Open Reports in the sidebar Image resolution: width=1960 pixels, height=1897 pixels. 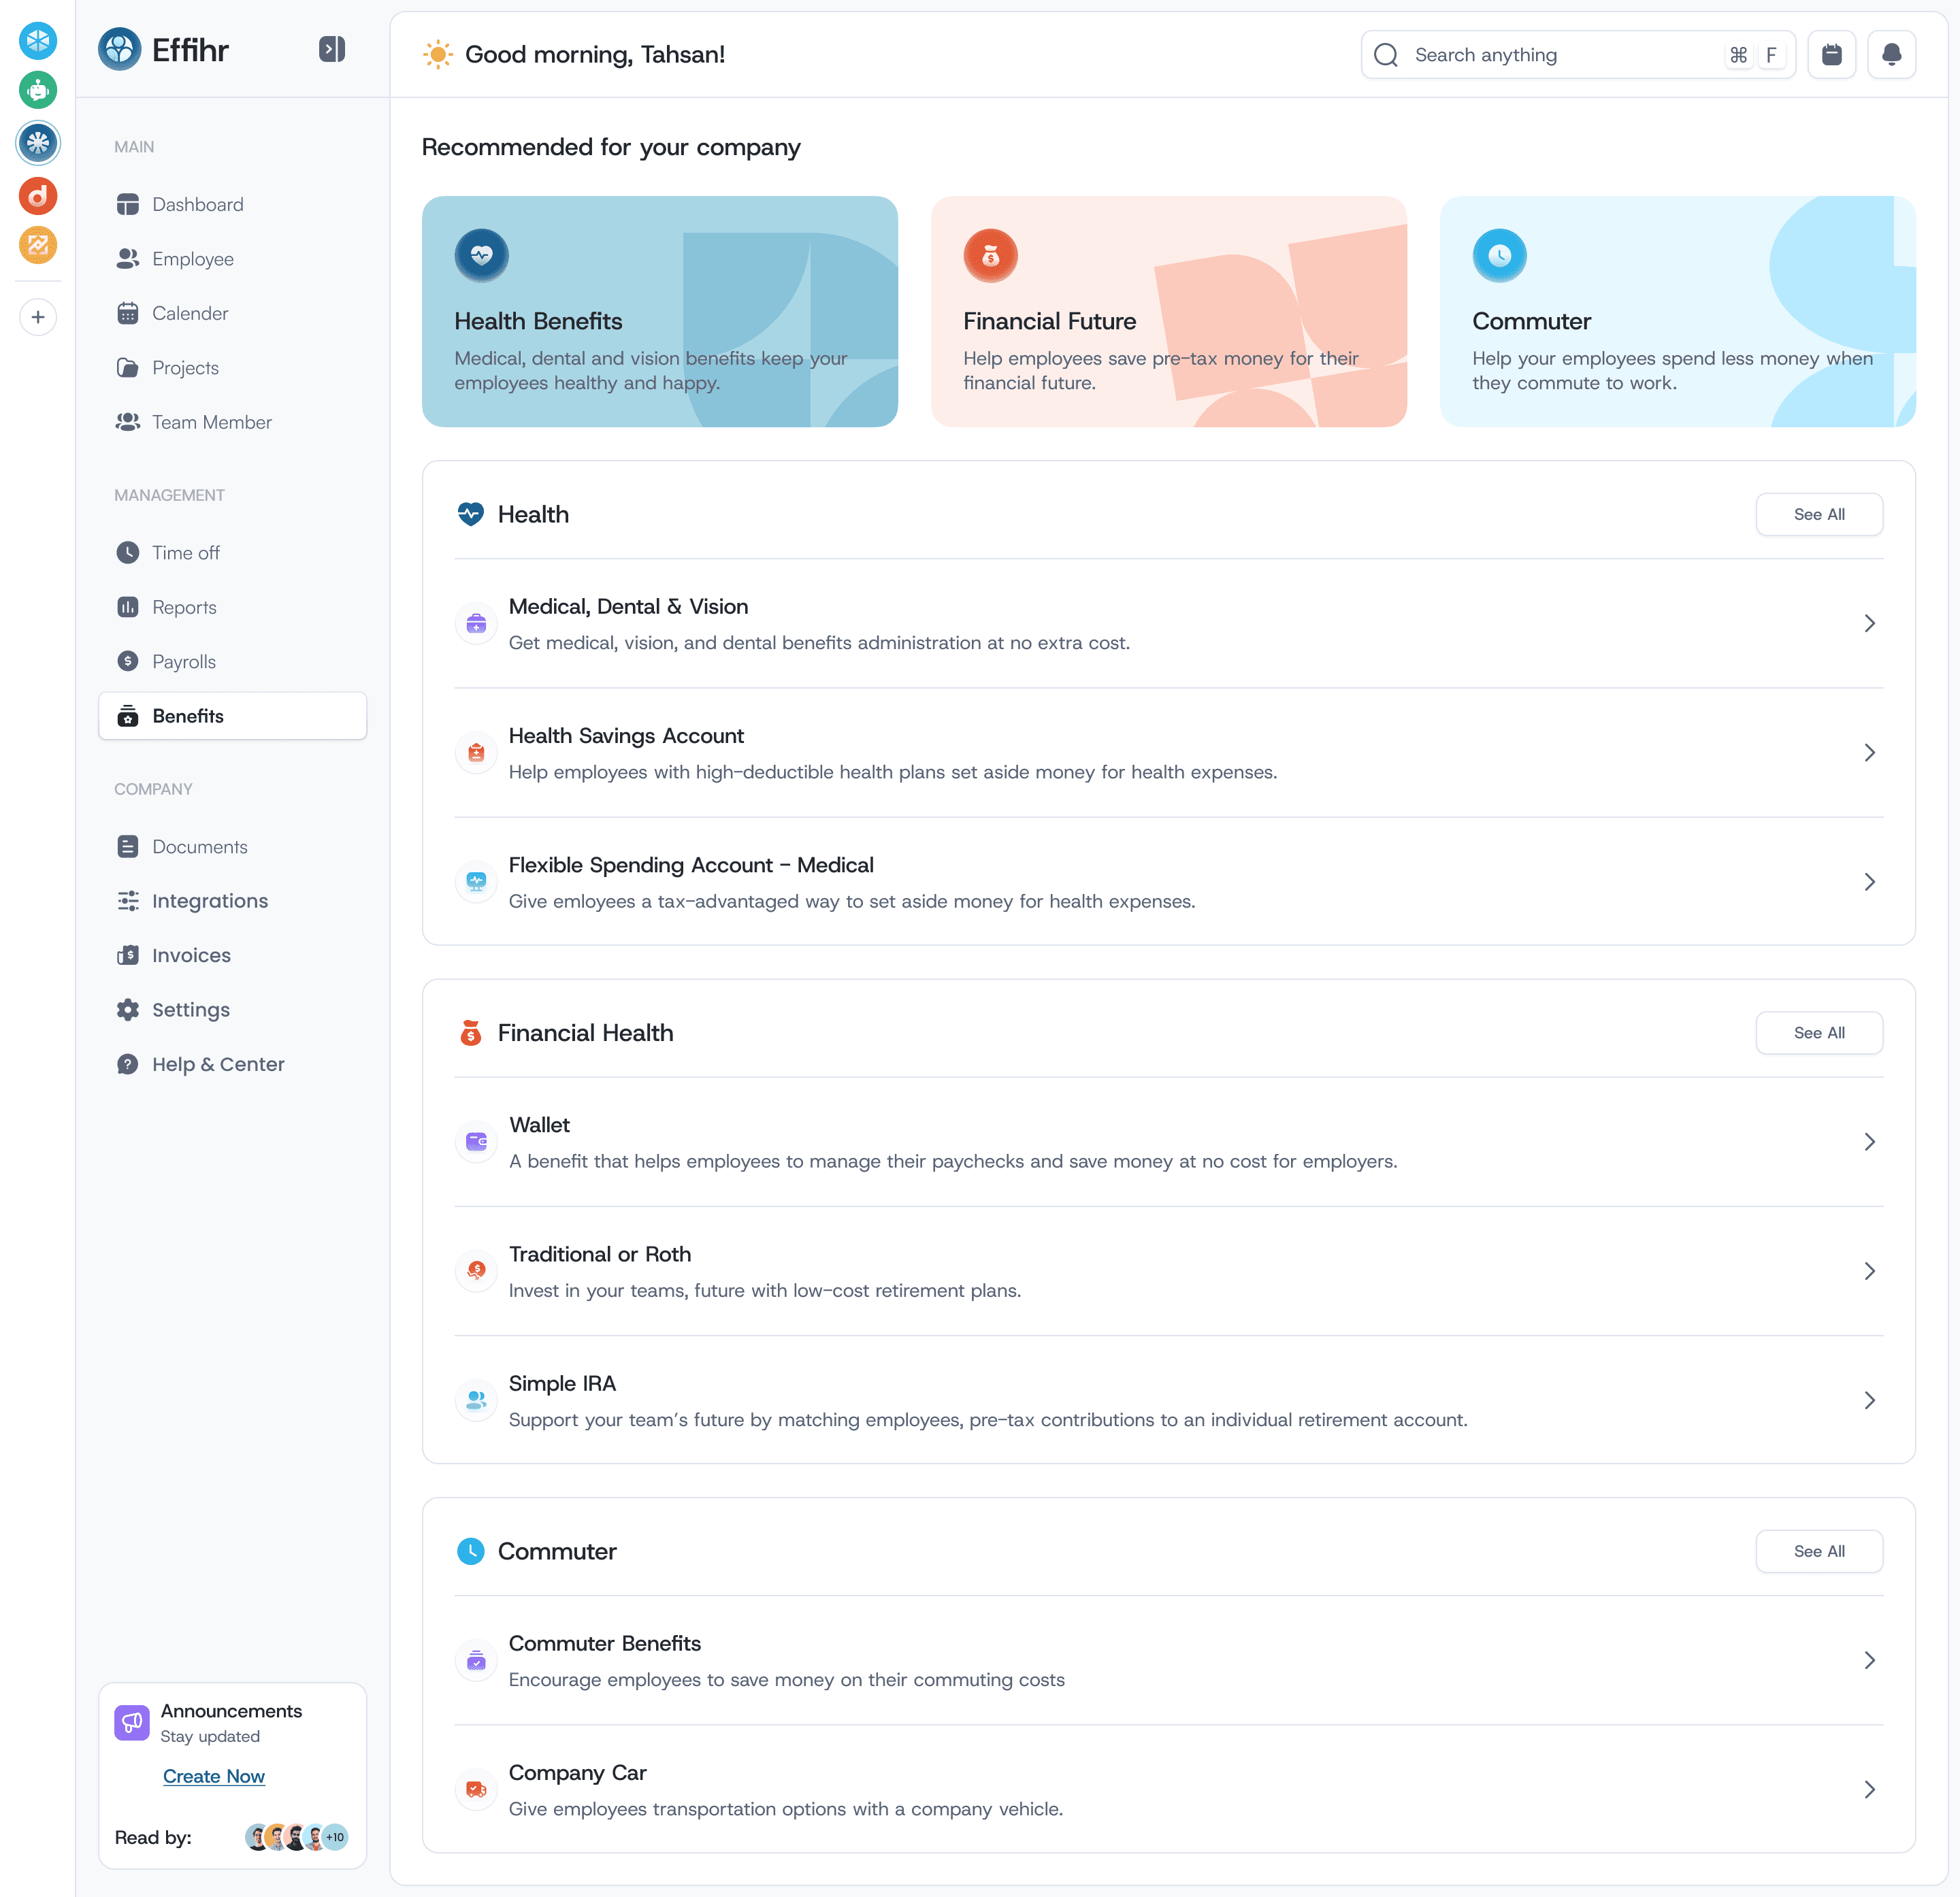232,607
